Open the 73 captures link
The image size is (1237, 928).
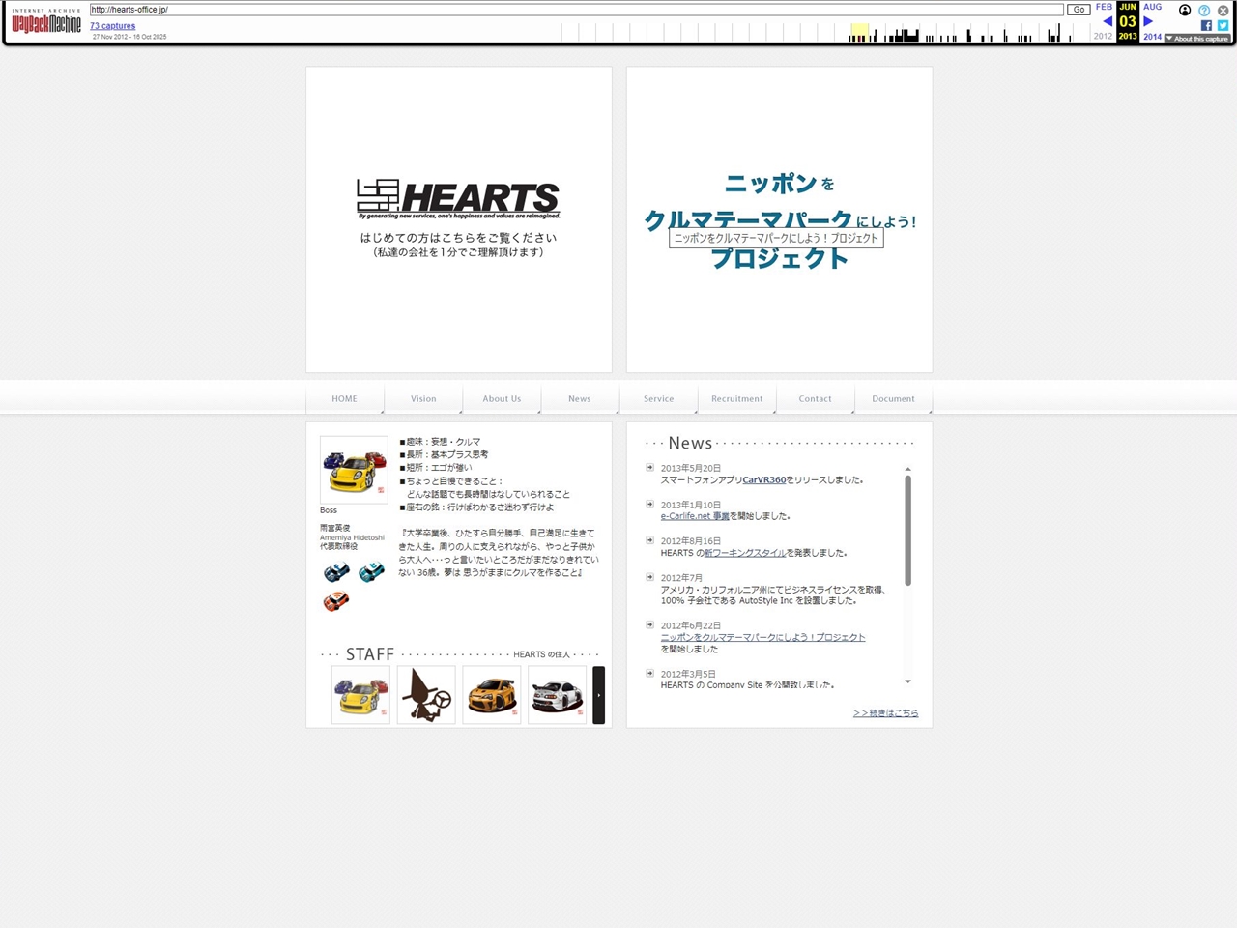pyautogui.click(x=112, y=26)
